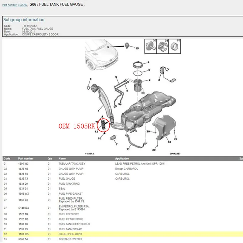Click the Peugeot 206 car illustration

(x=101, y=54)
